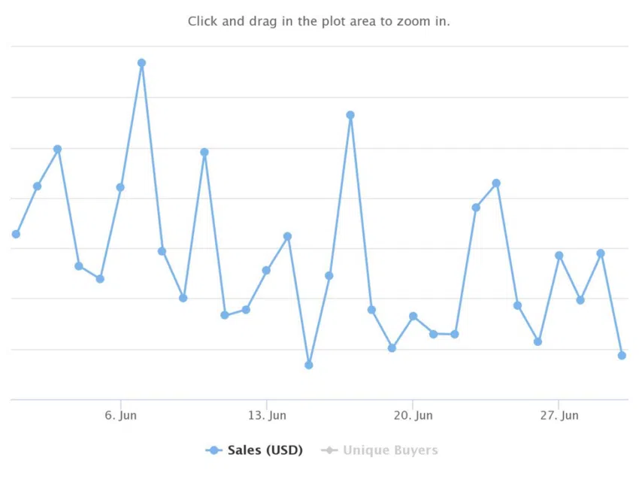
Task: Click the 13. Jun axis label
Action: pos(267,415)
